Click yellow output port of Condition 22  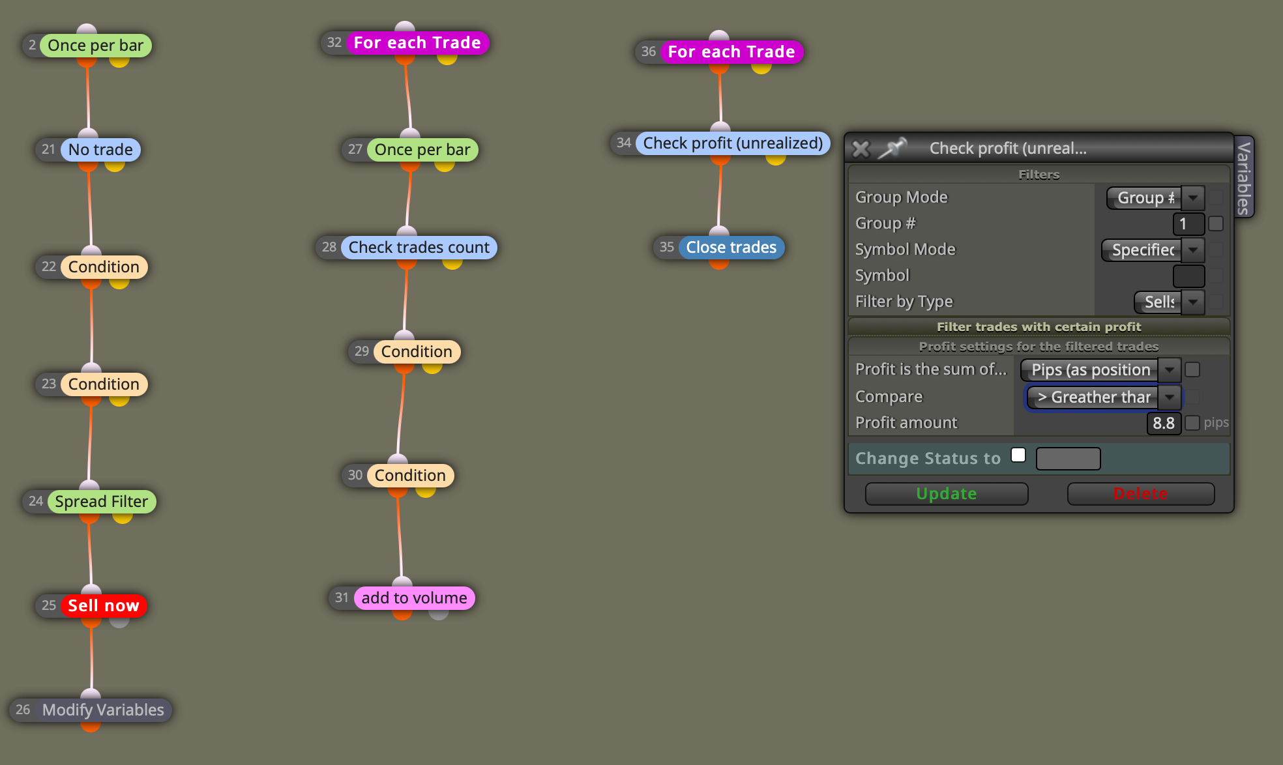119,283
